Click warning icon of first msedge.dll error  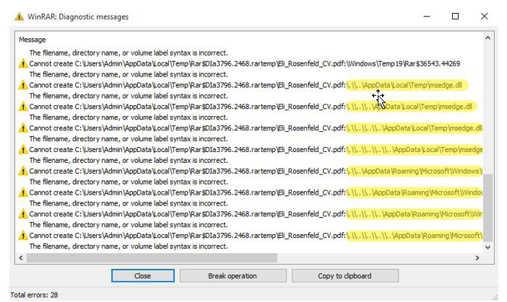[x=22, y=85]
